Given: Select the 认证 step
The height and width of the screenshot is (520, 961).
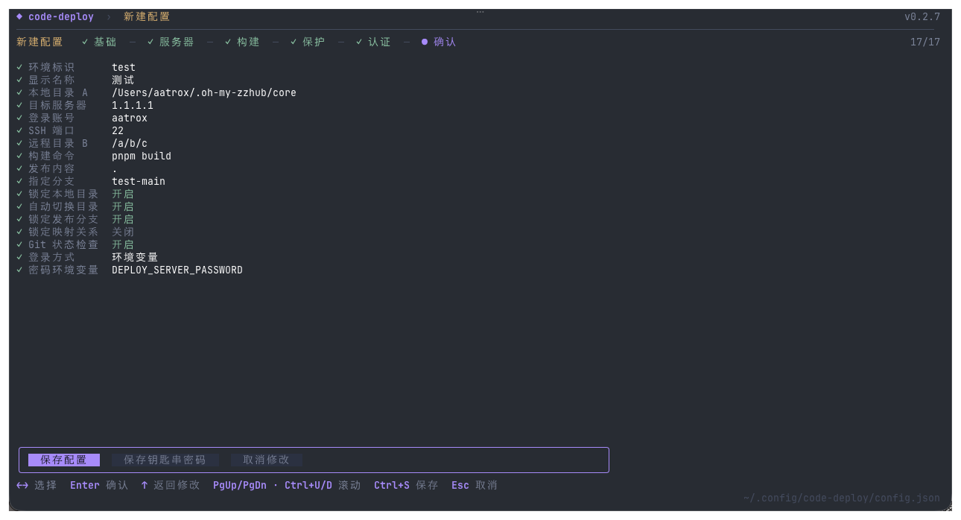Looking at the screenshot, I should coord(379,42).
